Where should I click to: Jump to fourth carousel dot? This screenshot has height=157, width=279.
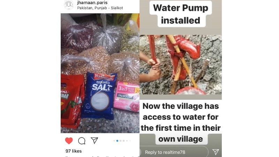[124, 141]
